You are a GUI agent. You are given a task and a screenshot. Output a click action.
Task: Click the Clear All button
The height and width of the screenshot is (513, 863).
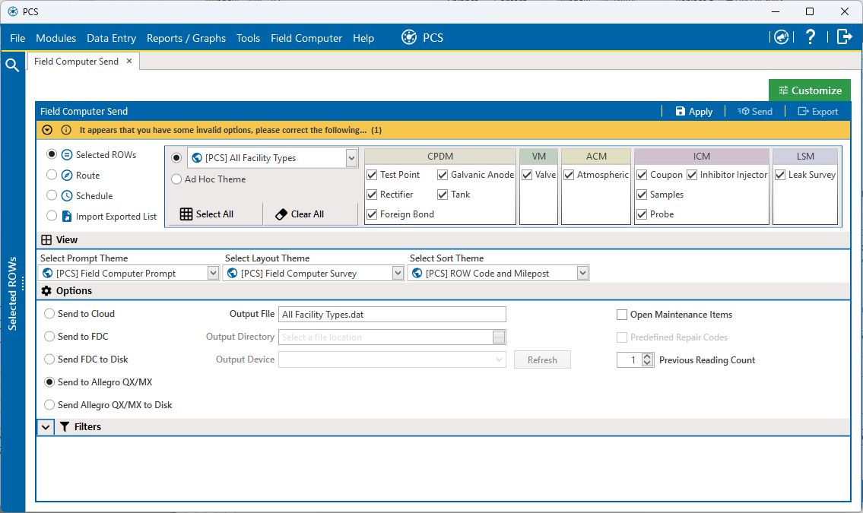310,214
